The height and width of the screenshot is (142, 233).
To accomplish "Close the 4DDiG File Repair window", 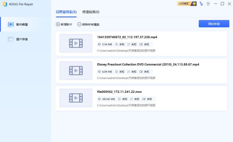I will [x=229, y=4].
